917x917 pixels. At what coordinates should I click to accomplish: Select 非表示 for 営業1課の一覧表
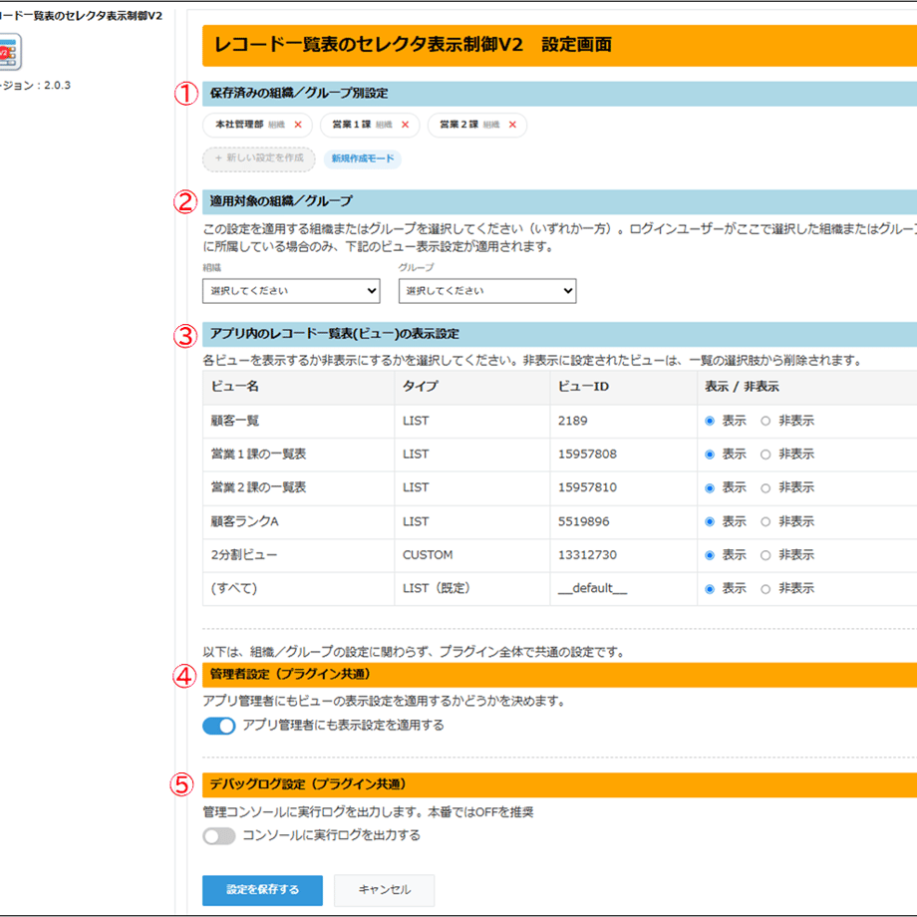coord(765,455)
